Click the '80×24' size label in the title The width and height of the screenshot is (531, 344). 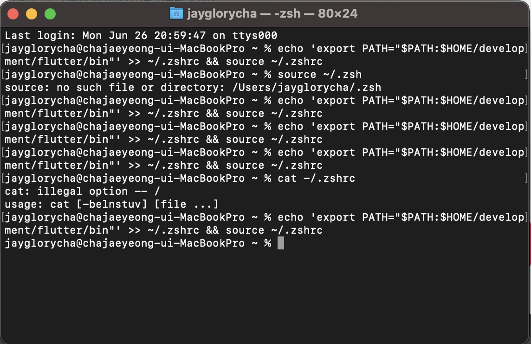coord(337,13)
